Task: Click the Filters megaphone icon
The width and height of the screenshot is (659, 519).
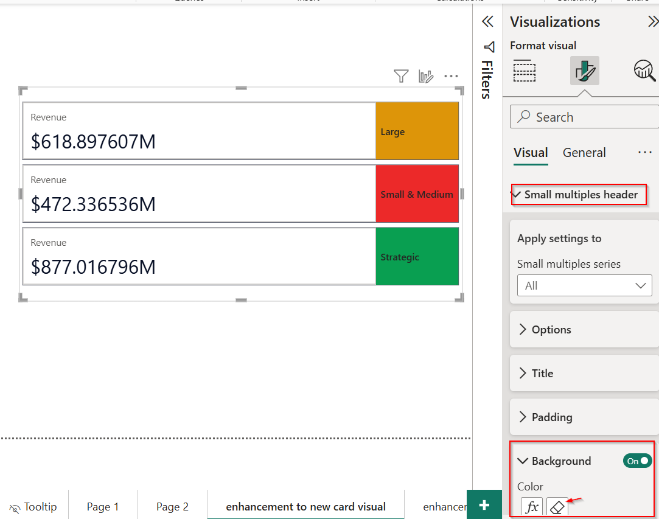Action: tap(489, 47)
